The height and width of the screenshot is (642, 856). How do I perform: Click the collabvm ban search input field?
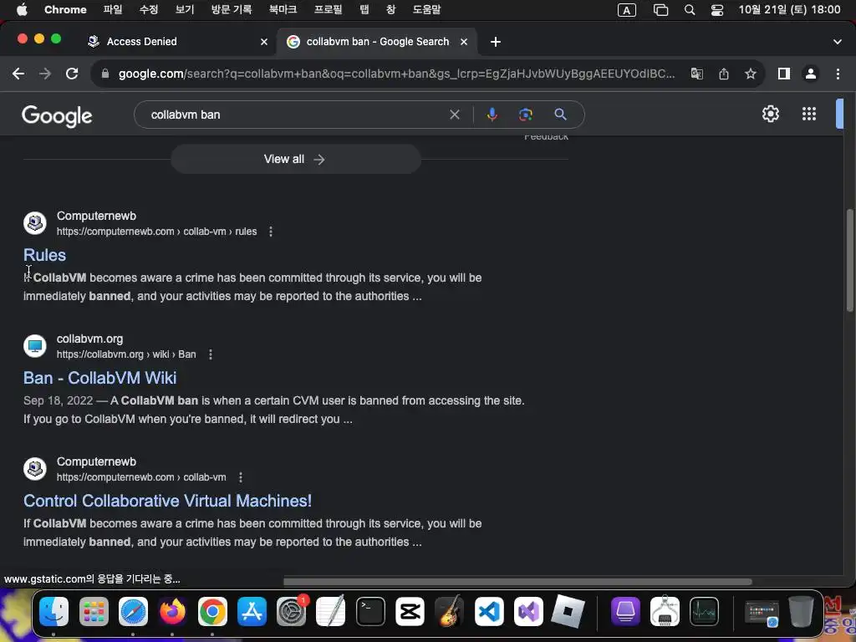(x=295, y=115)
